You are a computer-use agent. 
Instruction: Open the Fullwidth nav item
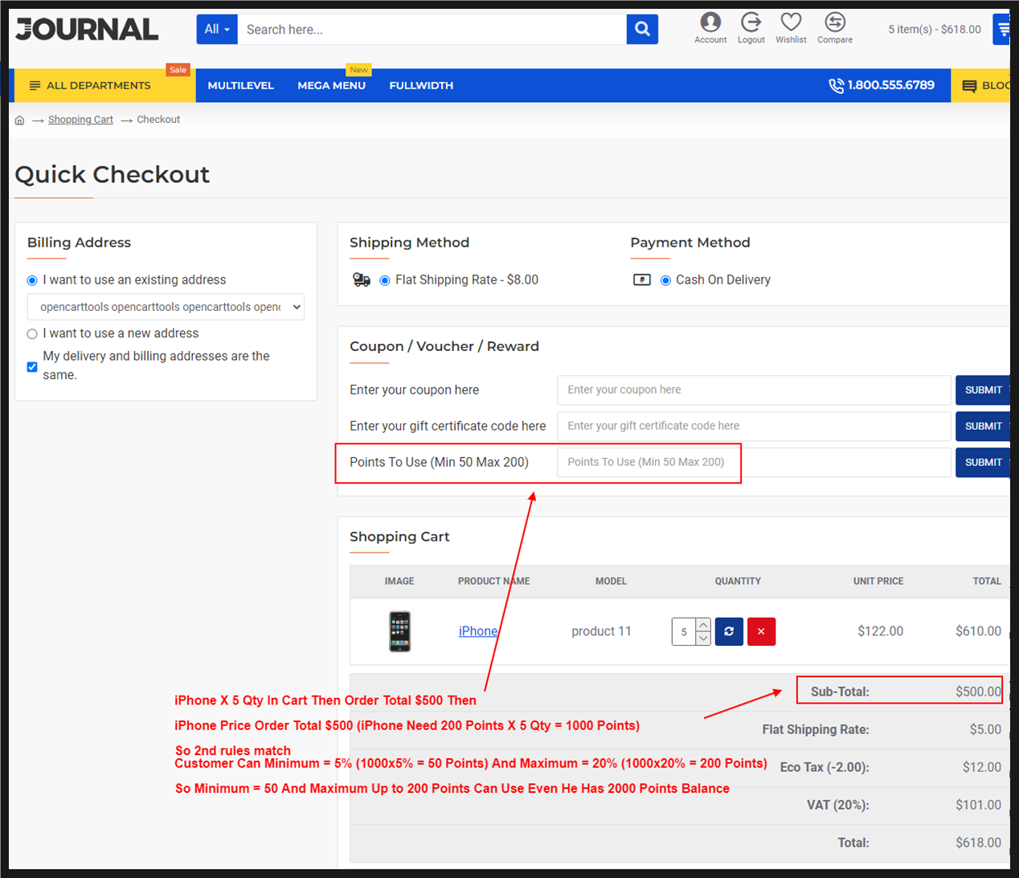(421, 86)
